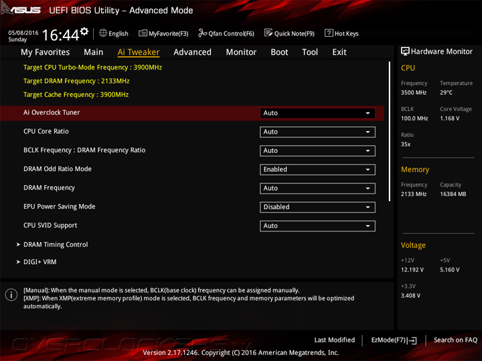
Task: Select the CPU Core Ratio label
Action: point(46,131)
